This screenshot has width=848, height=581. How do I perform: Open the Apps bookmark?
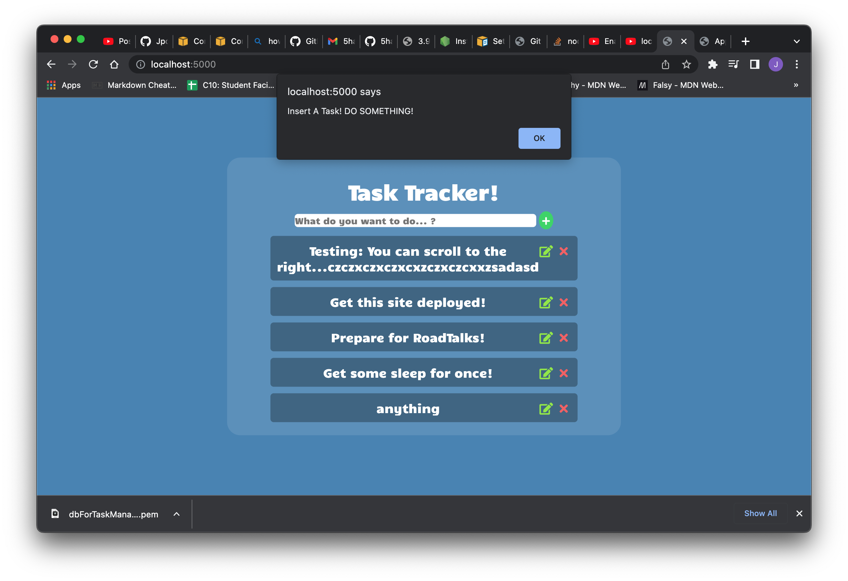point(63,85)
